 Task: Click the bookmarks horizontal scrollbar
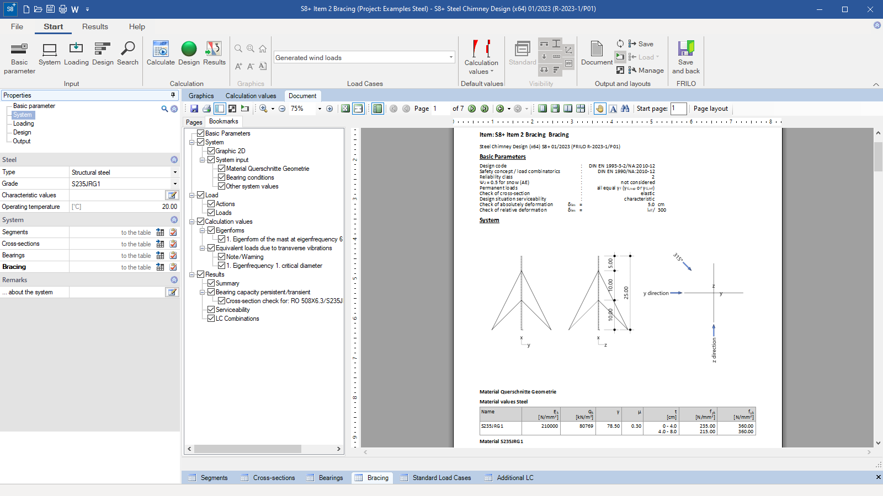click(248, 449)
